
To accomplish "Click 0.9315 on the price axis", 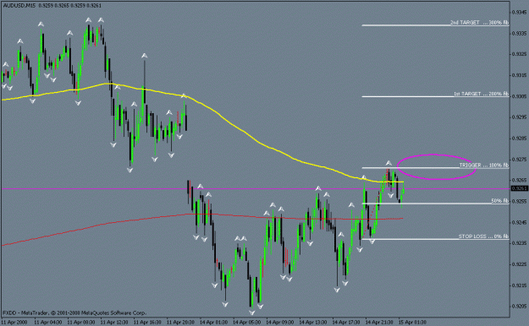I will pos(519,75).
